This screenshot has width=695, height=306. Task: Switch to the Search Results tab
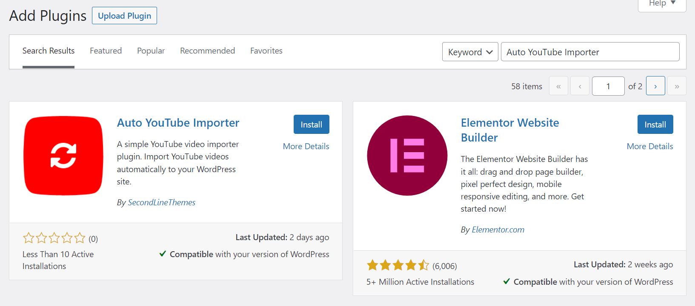pos(49,51)
